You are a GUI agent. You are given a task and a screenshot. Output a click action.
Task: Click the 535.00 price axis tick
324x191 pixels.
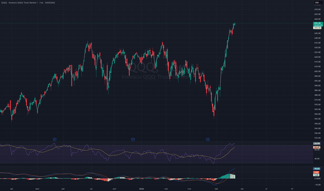tap(317, 138)
